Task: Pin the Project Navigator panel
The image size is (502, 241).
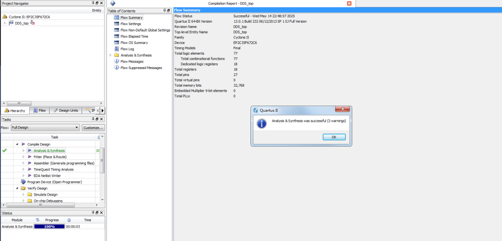Action: tap(92, 3)
